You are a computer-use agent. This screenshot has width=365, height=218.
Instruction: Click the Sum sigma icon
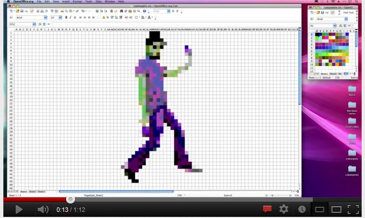click(x=44, y=24)
